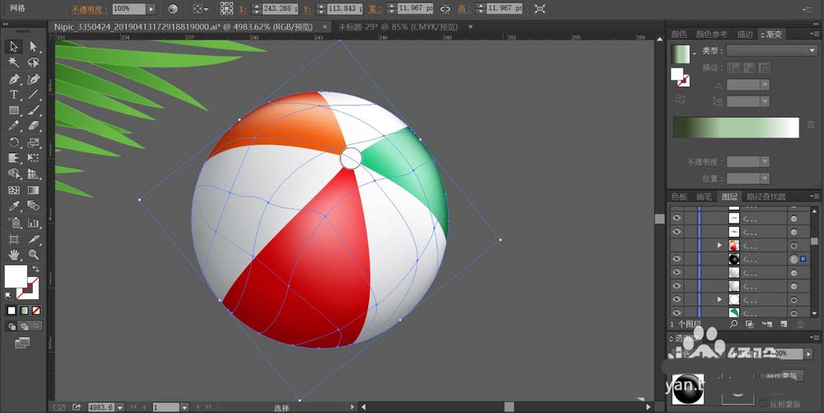The height and width of the screenshot is (413, 824).
Task: Click the constrain width and height link icon
Action: coord(445,9)
